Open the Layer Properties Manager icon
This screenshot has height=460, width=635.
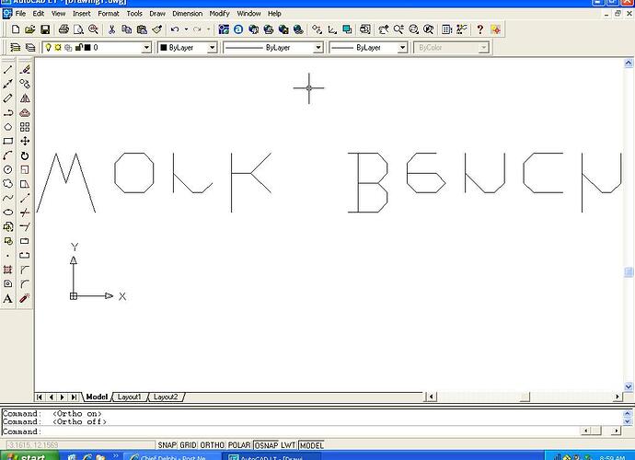click(15, 47)
